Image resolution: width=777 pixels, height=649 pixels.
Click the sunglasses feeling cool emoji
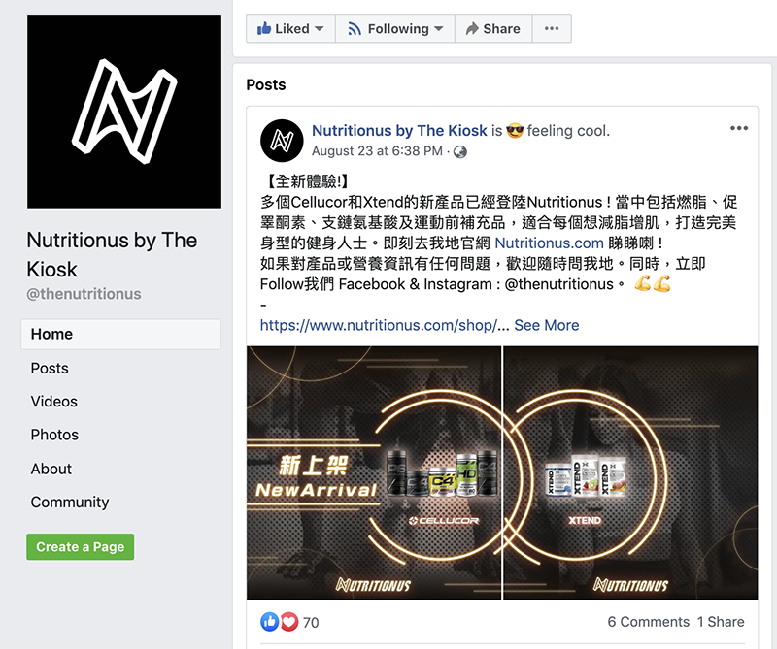click(515, 131)
